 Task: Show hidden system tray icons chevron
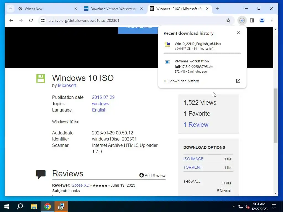pos(234,206)
